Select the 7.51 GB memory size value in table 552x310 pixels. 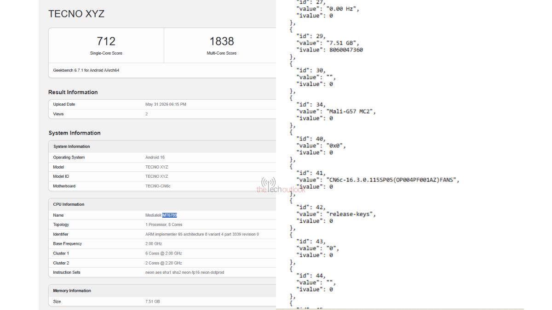[x=153, y=302]
